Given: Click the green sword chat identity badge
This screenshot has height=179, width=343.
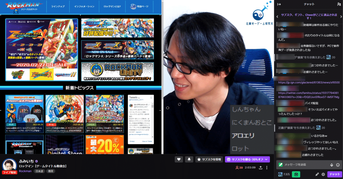Looking at the screenshot, I should (281, 165).
